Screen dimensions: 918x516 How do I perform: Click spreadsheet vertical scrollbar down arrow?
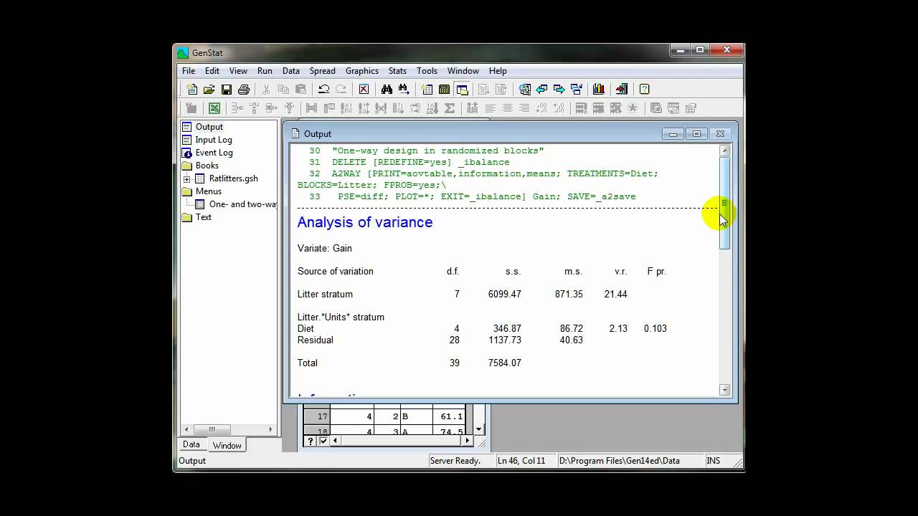click(479, 429)
